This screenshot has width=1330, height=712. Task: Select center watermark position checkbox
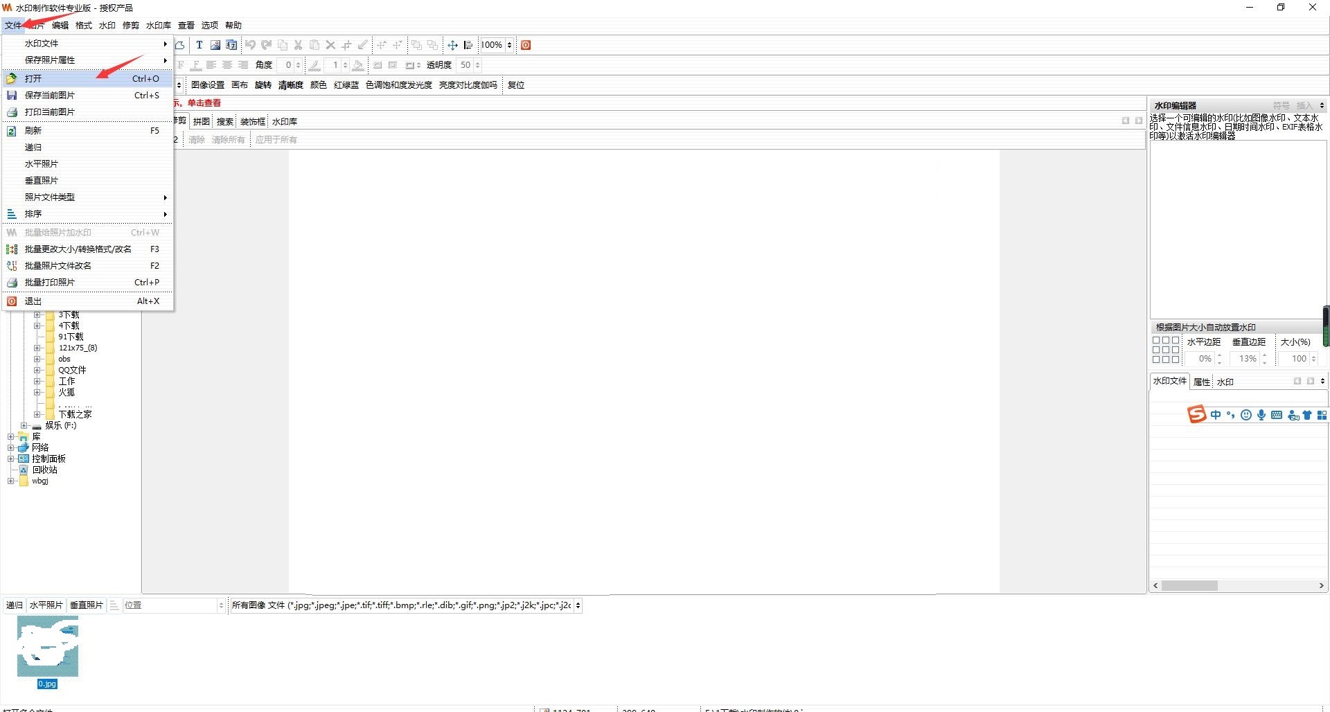pos(1166,350)
